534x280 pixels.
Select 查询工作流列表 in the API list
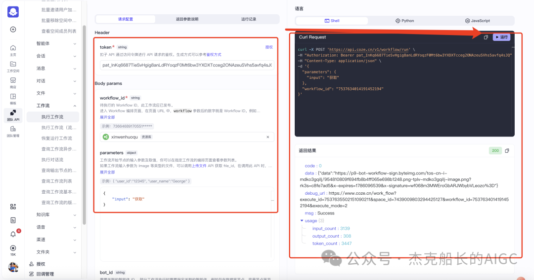(x=56, y=181)
